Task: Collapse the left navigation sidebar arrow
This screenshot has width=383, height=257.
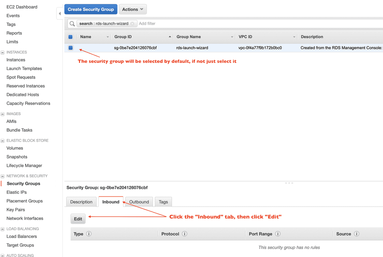Action: 59,14
